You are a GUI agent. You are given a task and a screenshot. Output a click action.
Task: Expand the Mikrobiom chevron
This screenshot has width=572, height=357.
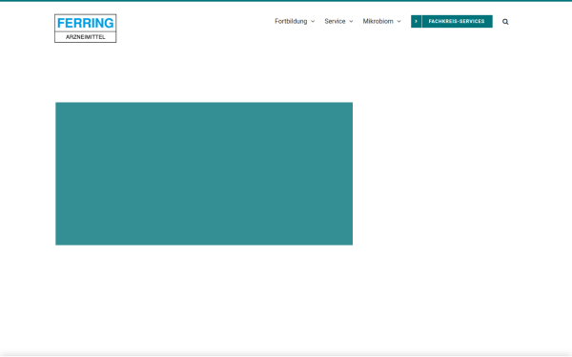point(398,22)
